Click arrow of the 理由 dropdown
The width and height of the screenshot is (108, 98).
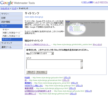tap(52, 54)
